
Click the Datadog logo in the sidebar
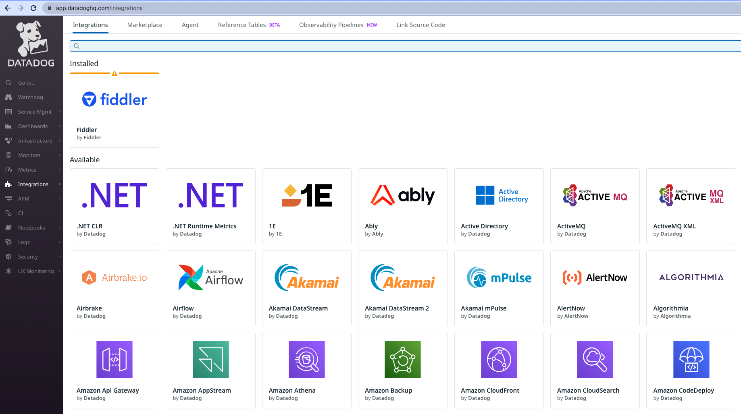pos(31,44)
